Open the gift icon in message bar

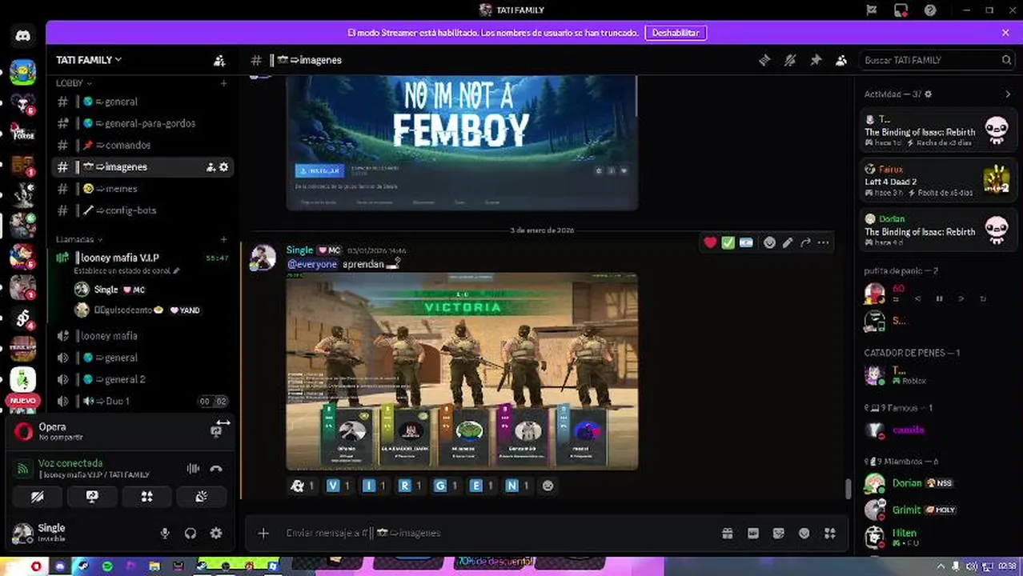click(x=728, y=533)
